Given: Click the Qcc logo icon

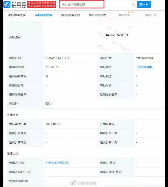Looking at the screenshot, I should point(7,4).
